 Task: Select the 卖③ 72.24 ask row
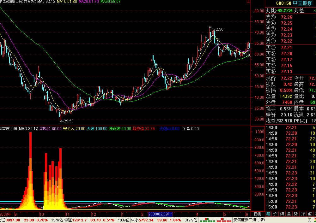[x=291, y=29]
